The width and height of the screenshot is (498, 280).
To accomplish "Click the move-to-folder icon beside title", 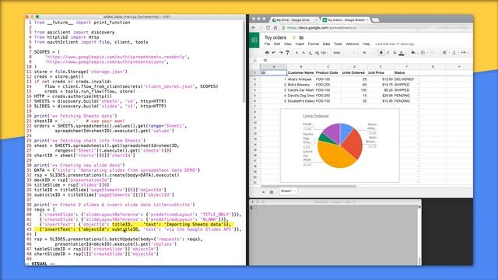I will (x=301, y=37).
